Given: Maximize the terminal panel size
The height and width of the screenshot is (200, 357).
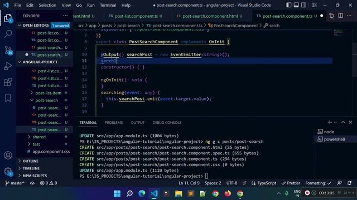Looking at the screenshot, I should (343, 122).
